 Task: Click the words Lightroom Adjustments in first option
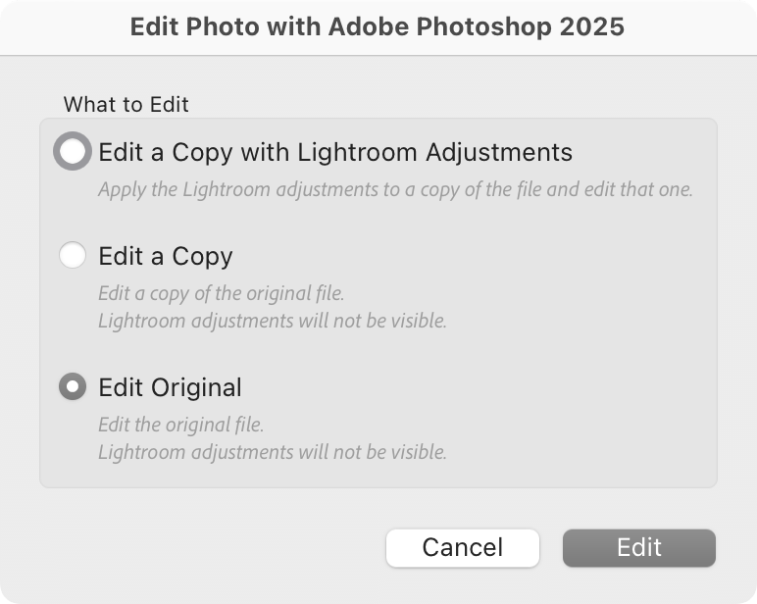coord(435,153)
